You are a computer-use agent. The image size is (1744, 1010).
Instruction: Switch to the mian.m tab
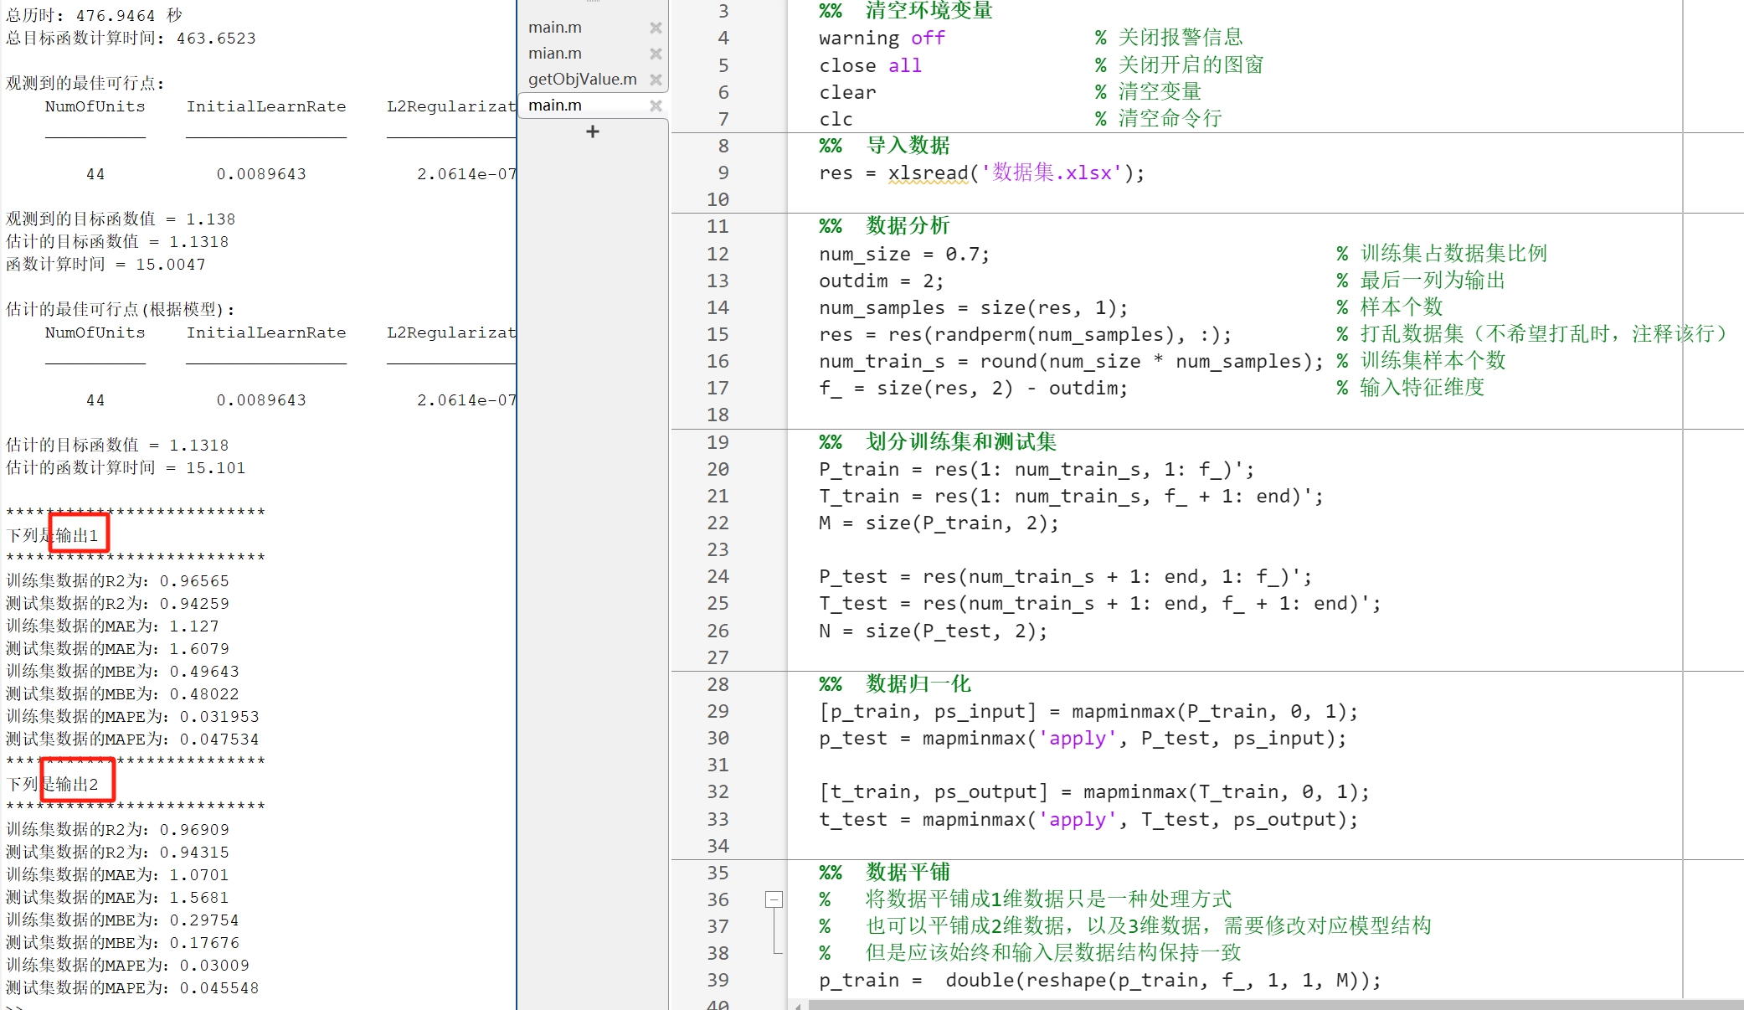pyautogui.click(x=555, y=54)
